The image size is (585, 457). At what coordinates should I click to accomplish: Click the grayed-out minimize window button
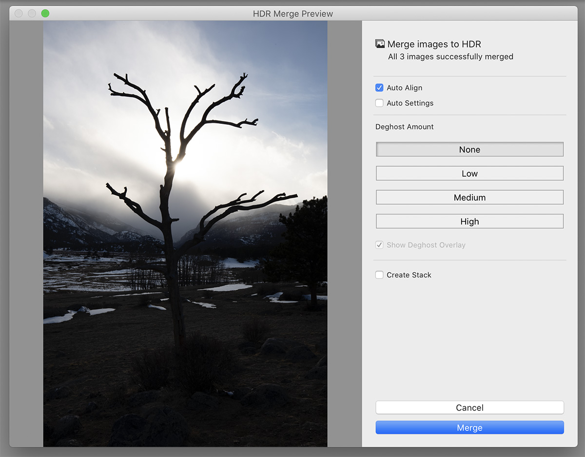click(32, 13)
